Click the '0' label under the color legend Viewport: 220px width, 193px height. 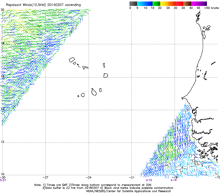(x=130, y=8)
